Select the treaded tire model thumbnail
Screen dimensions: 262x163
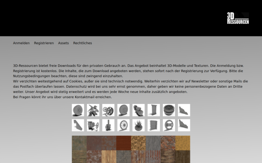point(124,110)
